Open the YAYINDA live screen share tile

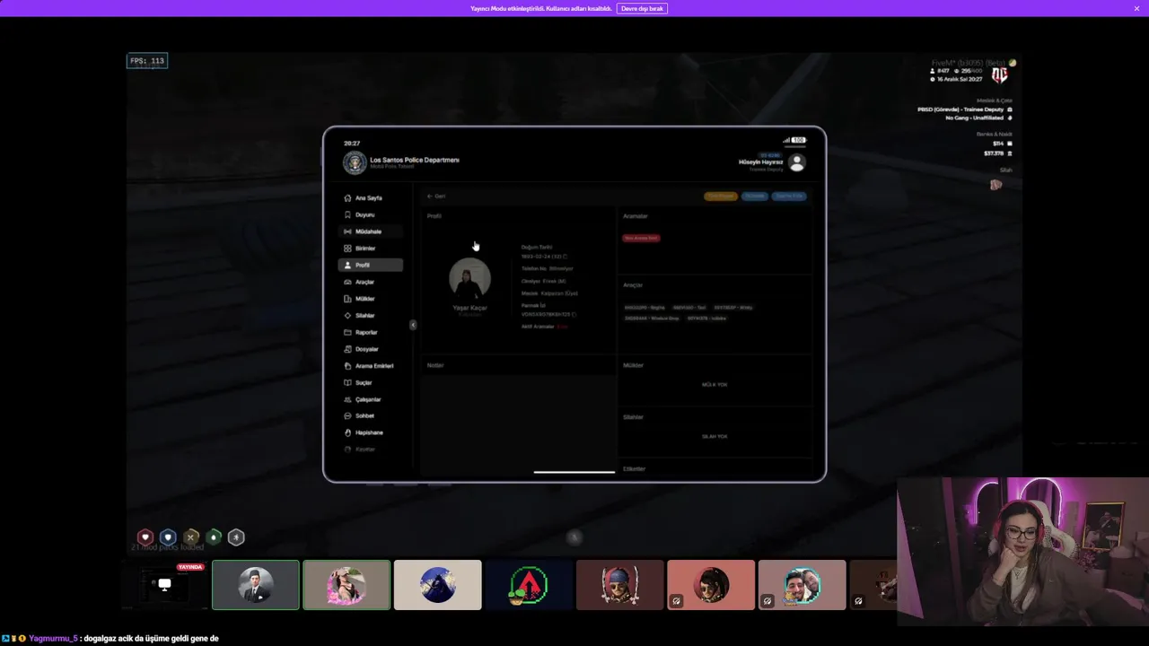pyautogui.click(x=164, y=585)
